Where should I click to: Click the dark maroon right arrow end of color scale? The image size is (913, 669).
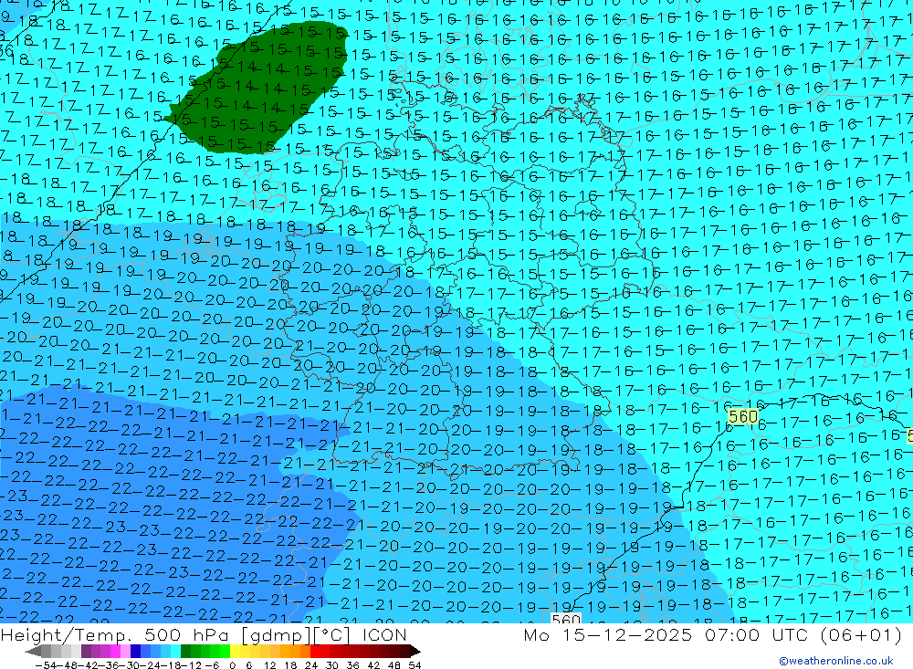pyautogui.click(x=415, y=651)
